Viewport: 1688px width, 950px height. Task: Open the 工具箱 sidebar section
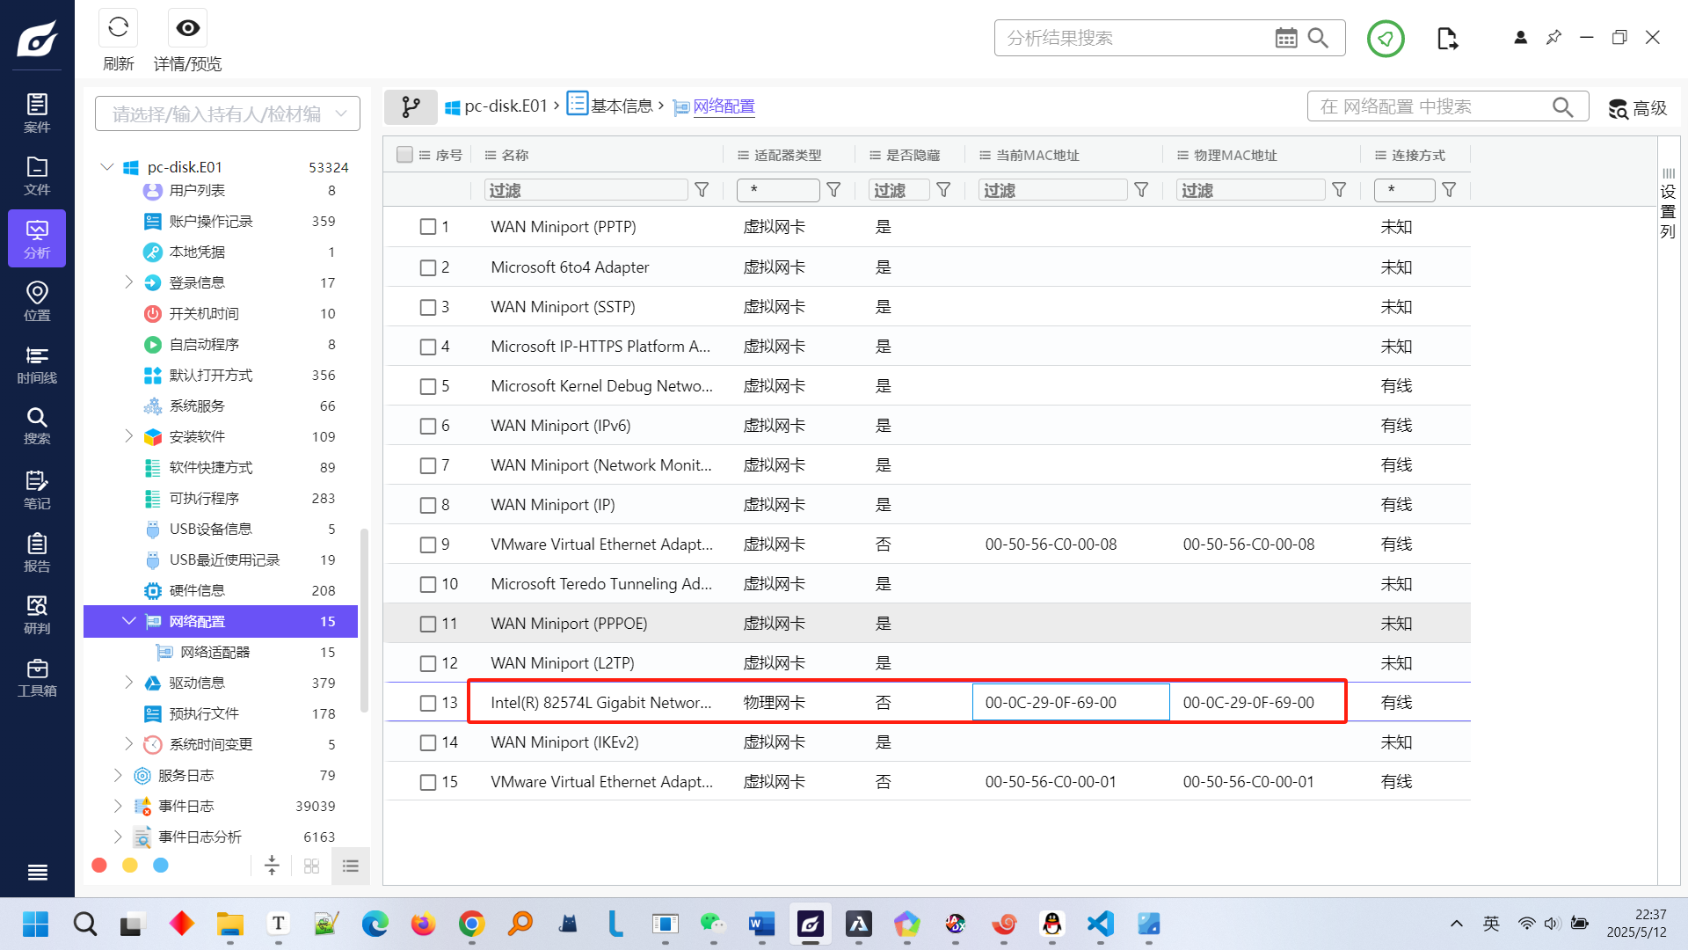click(37, 677)
